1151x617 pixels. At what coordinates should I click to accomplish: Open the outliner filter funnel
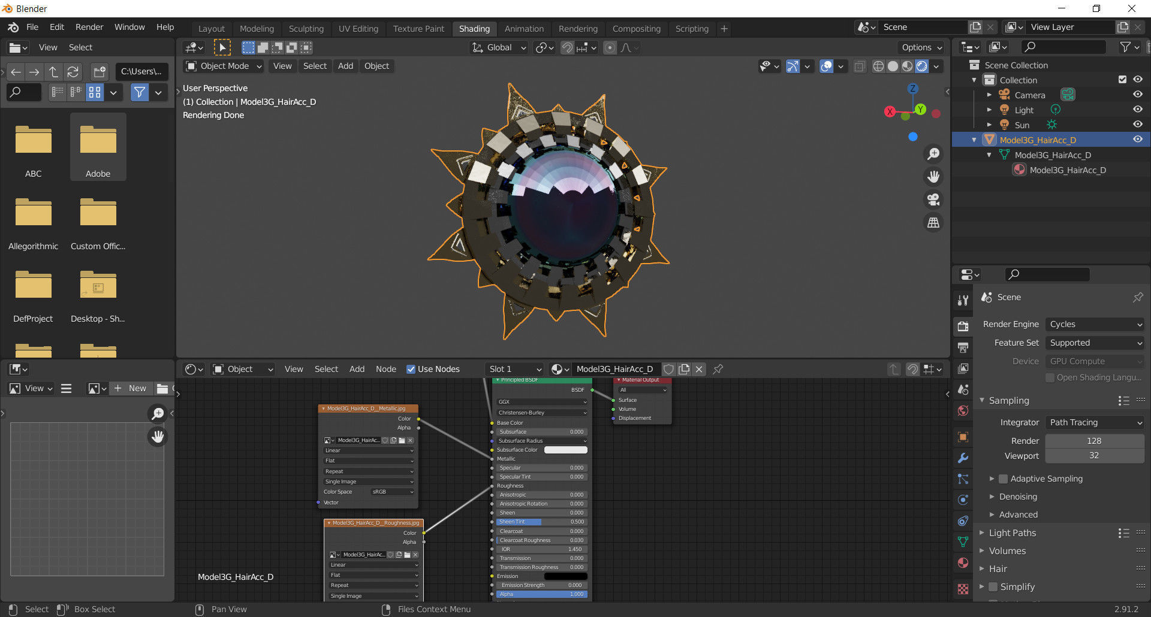(x=1126, y=47)
